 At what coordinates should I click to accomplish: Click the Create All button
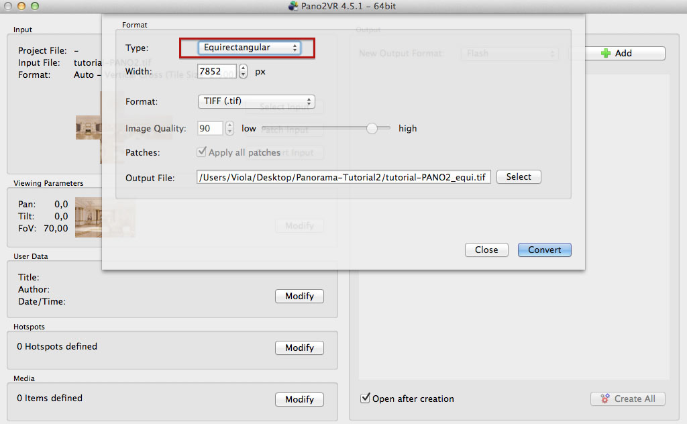pos(628,399)
